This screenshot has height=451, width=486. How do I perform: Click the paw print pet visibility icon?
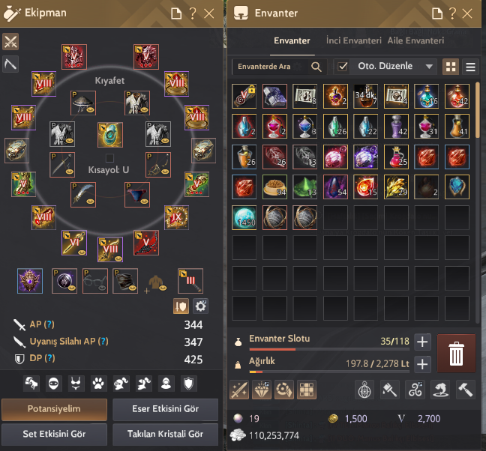(x=98, y=384)
